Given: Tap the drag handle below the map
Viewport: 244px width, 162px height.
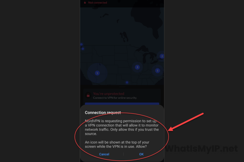Looking at the screenshot, I should pyautogui.click(x=122, y=87).
